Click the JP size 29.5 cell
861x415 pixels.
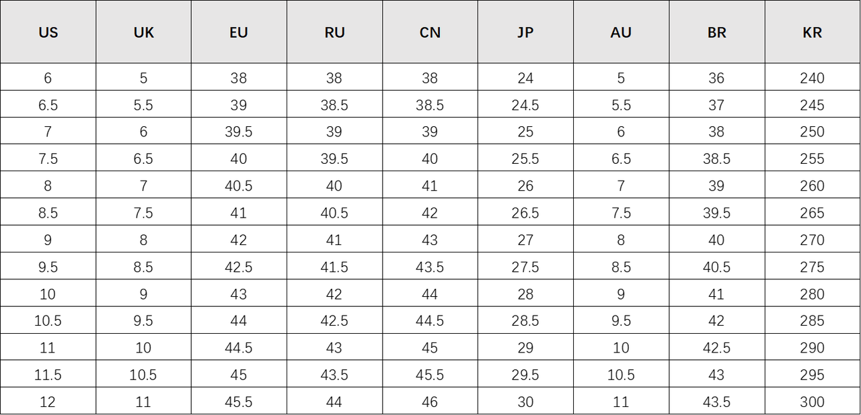[525, 375]
